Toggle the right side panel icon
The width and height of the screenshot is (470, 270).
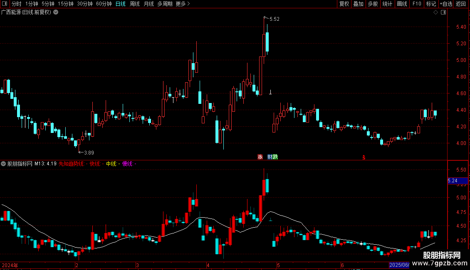pos(443,12)
